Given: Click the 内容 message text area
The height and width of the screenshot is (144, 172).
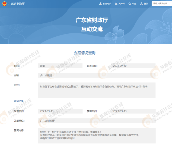Looking at the screenshot, I should (96, 90).
